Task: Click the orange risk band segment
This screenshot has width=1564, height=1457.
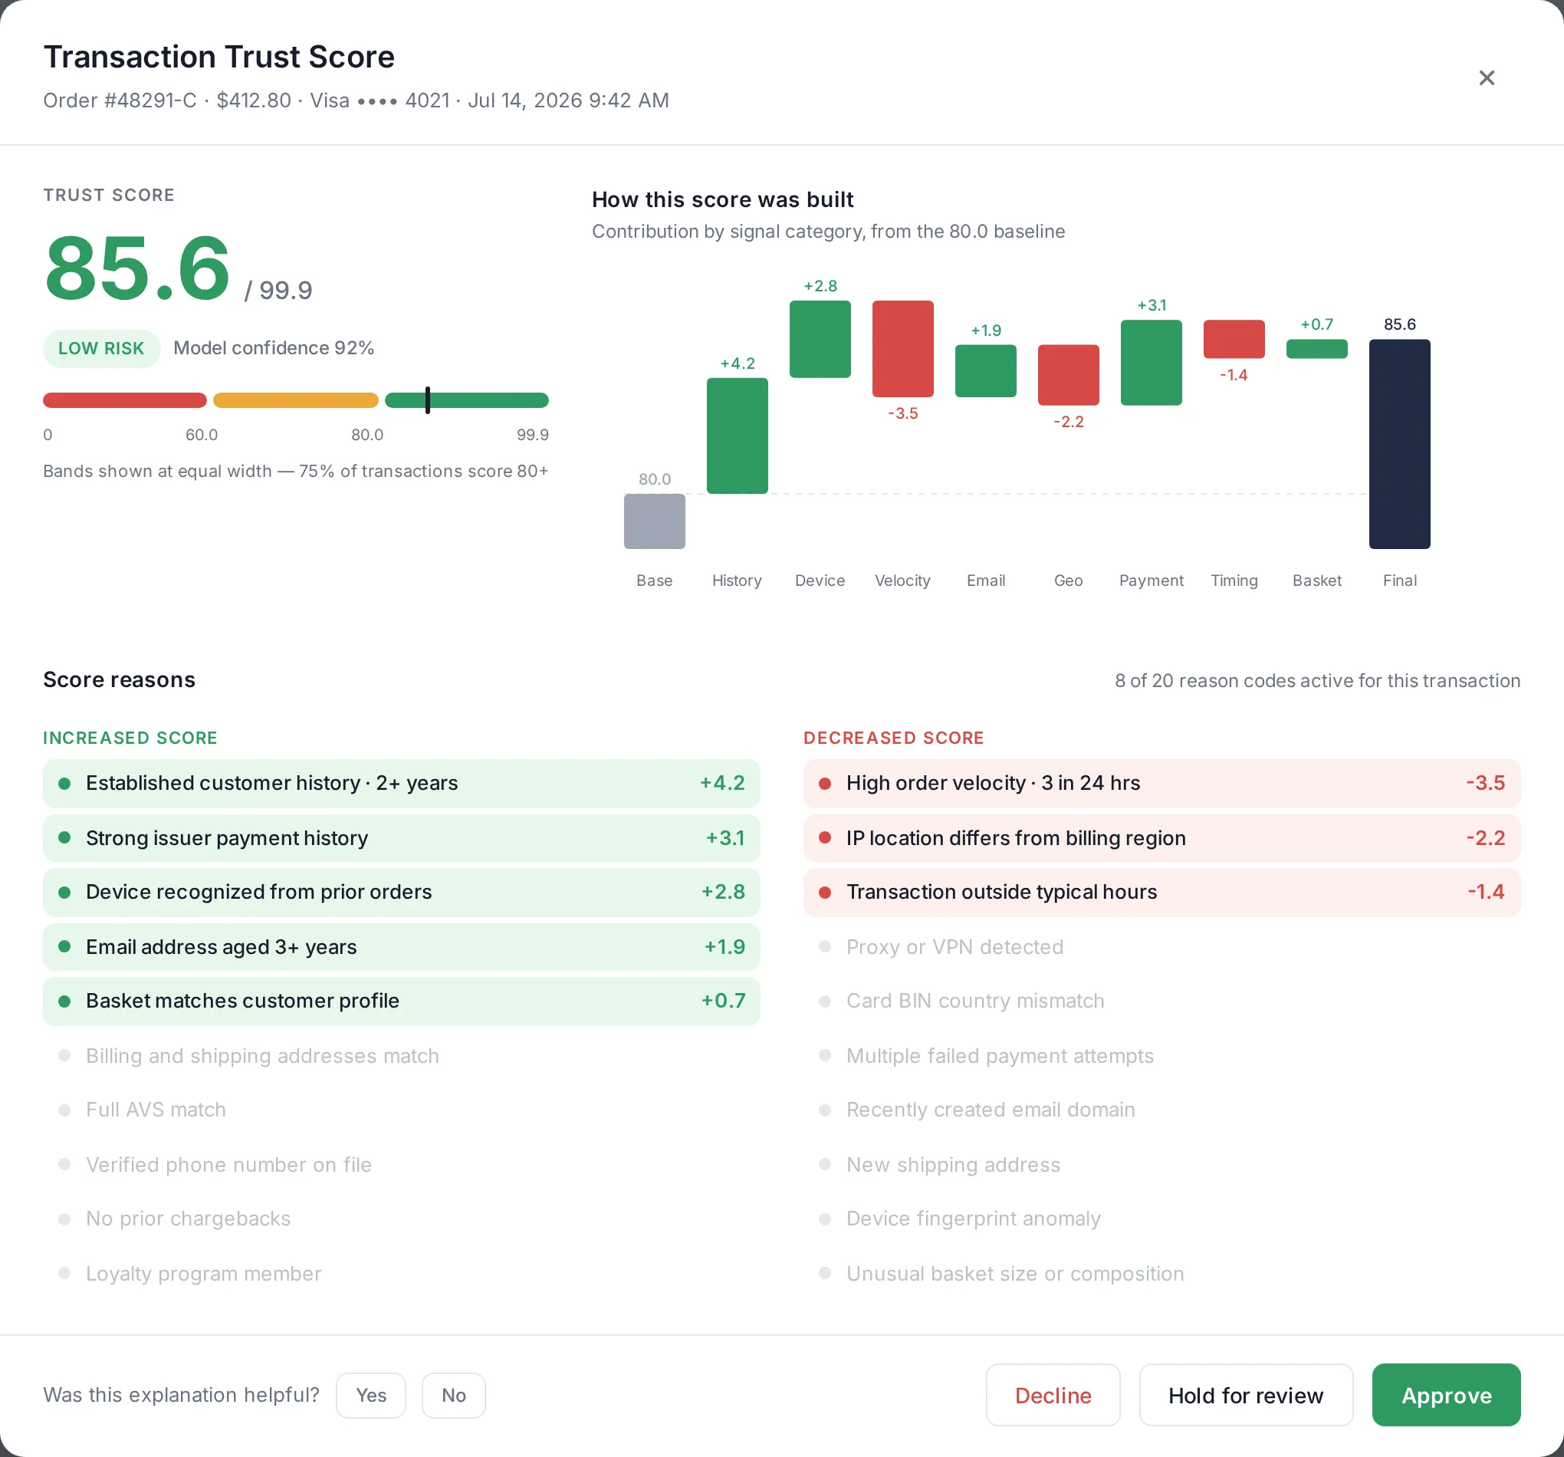Action: pyautogui.click(x=296, y=400)
